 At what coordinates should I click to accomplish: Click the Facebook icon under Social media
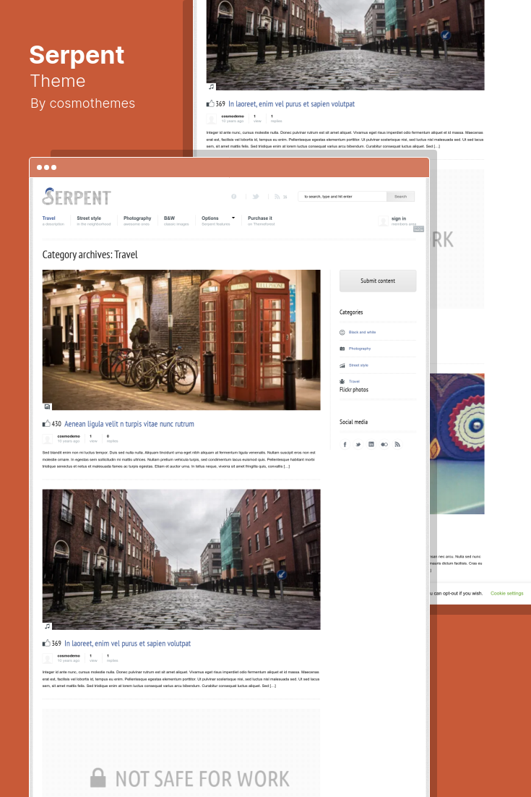click(345, 444)
